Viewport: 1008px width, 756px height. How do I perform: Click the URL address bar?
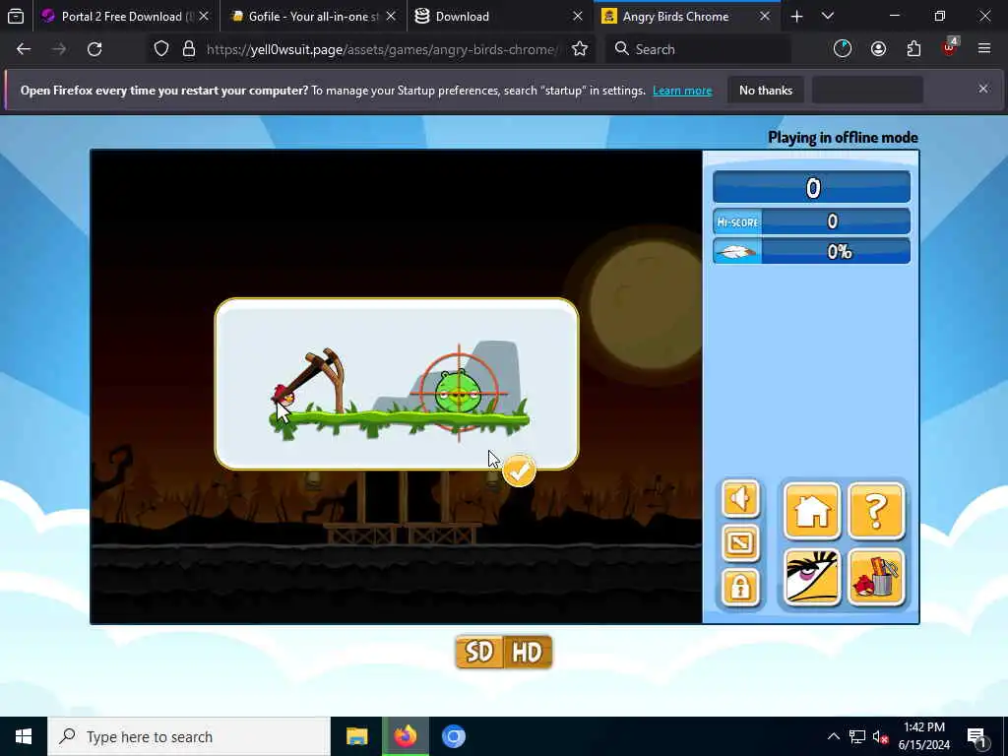383,49
